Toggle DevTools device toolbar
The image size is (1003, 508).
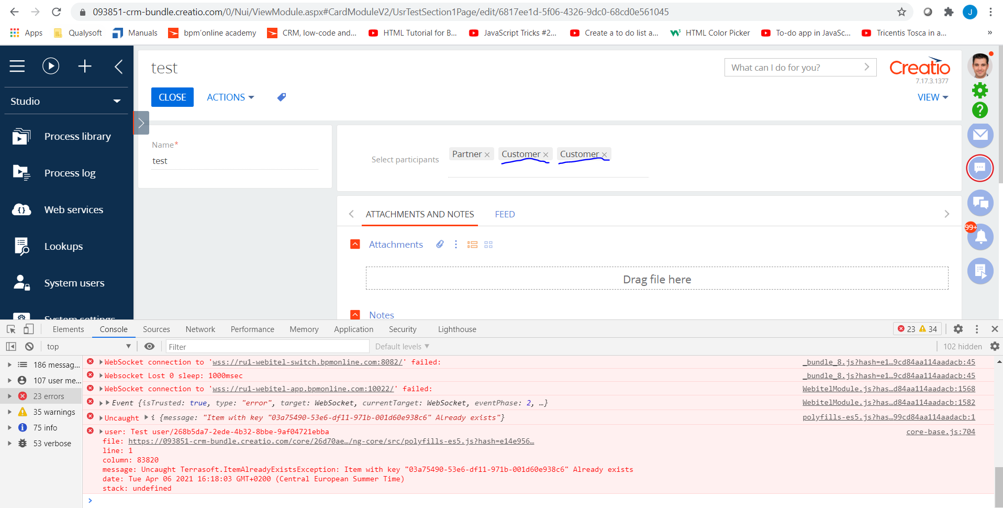[x=29, y=329]
